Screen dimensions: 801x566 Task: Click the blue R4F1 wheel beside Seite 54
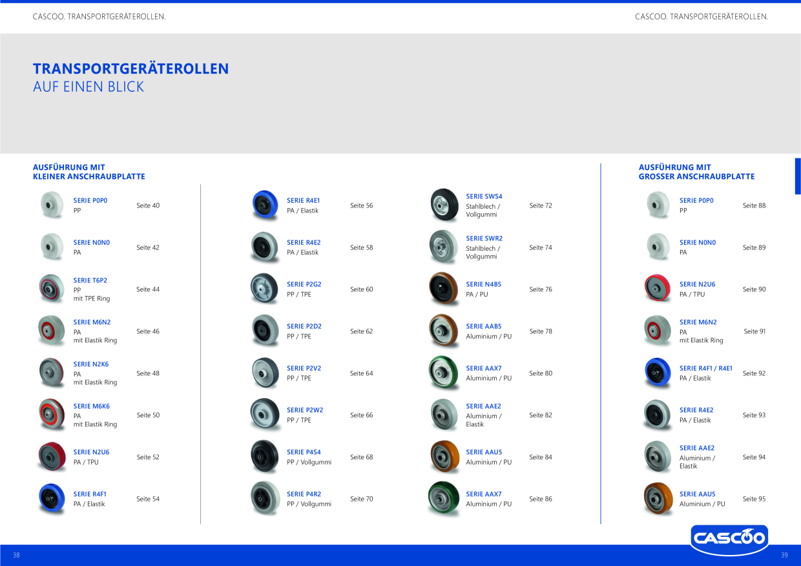point(52,498)
